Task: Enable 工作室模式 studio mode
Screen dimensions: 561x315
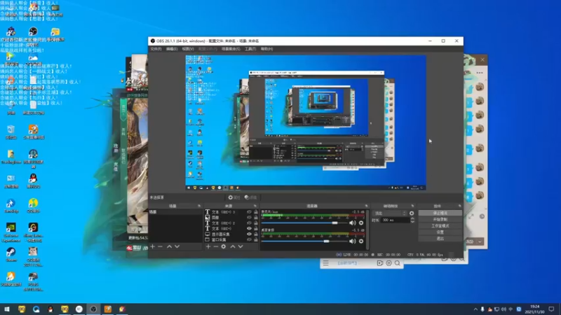Action: (x=440, y=225)
